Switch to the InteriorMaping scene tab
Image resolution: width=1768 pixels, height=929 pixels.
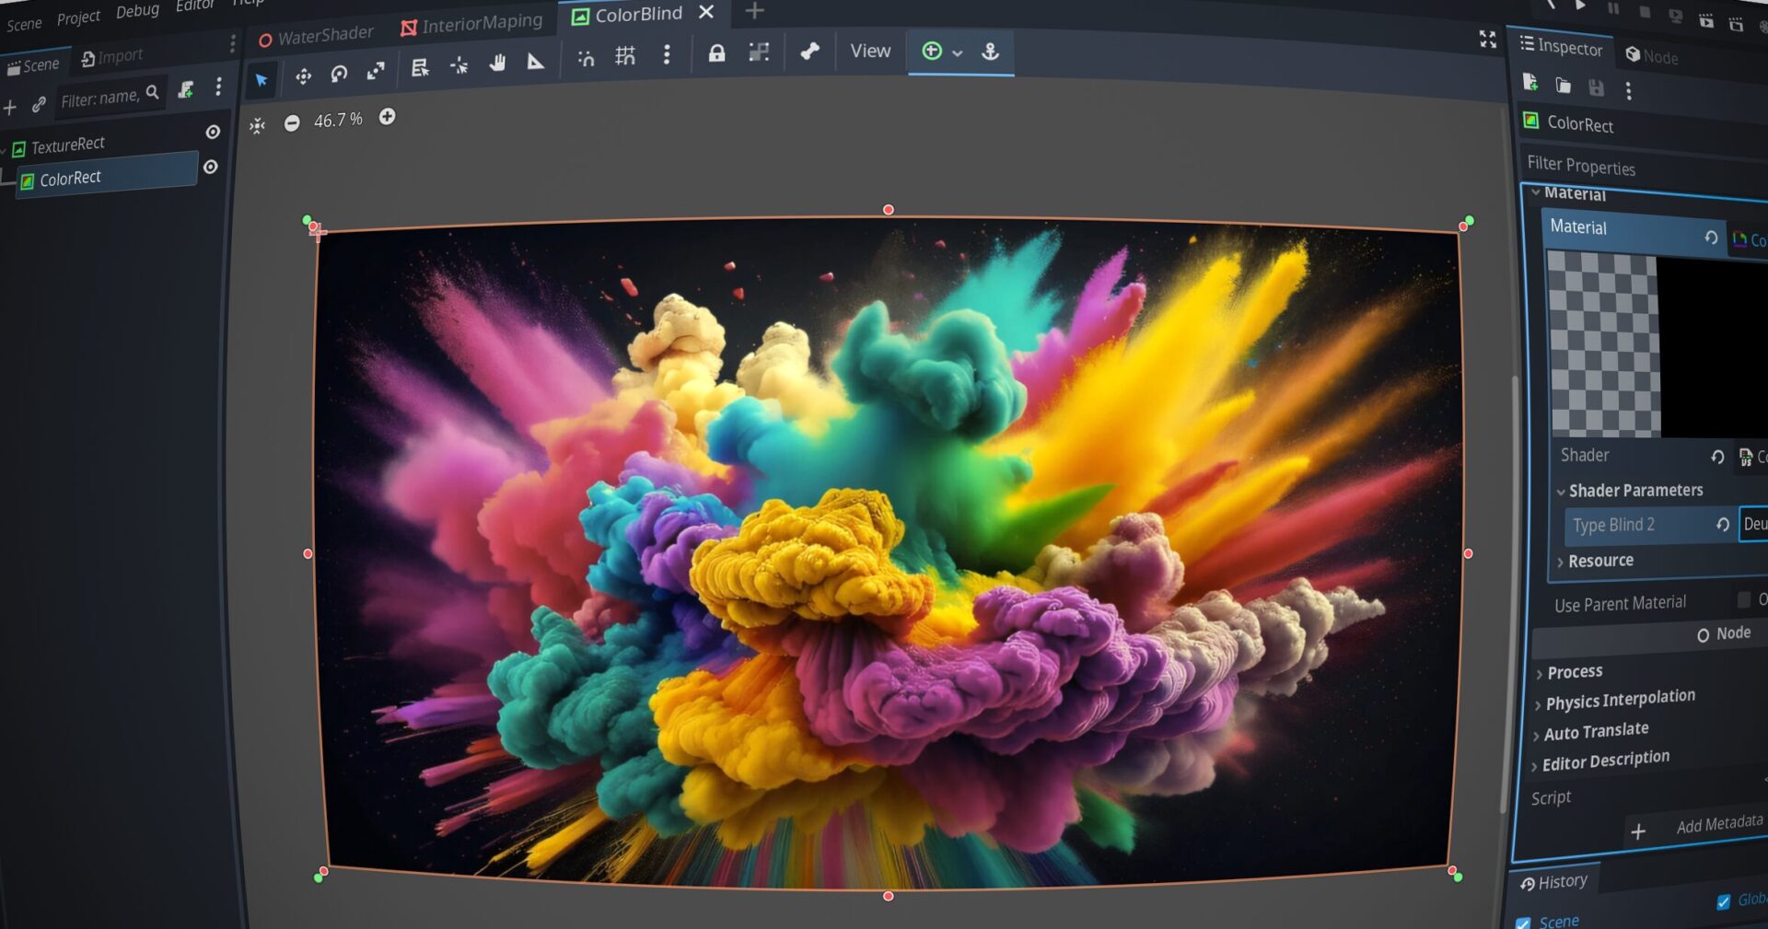[x=471, y=23]
